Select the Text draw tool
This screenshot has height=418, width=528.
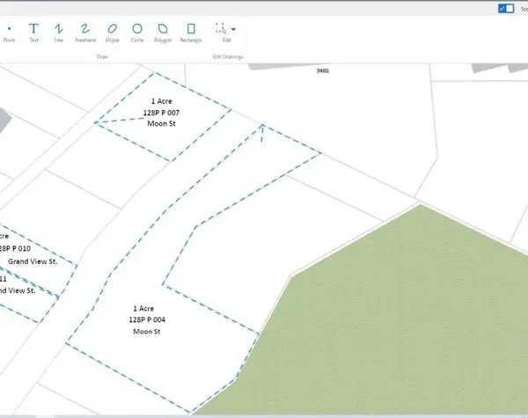(x=33, y=33)
